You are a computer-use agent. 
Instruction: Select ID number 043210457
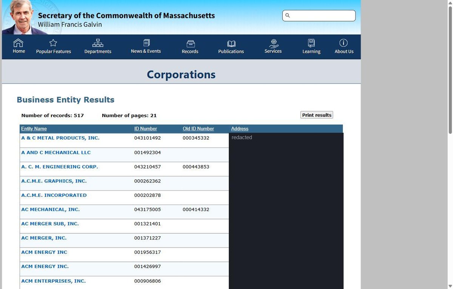(148, 167)
